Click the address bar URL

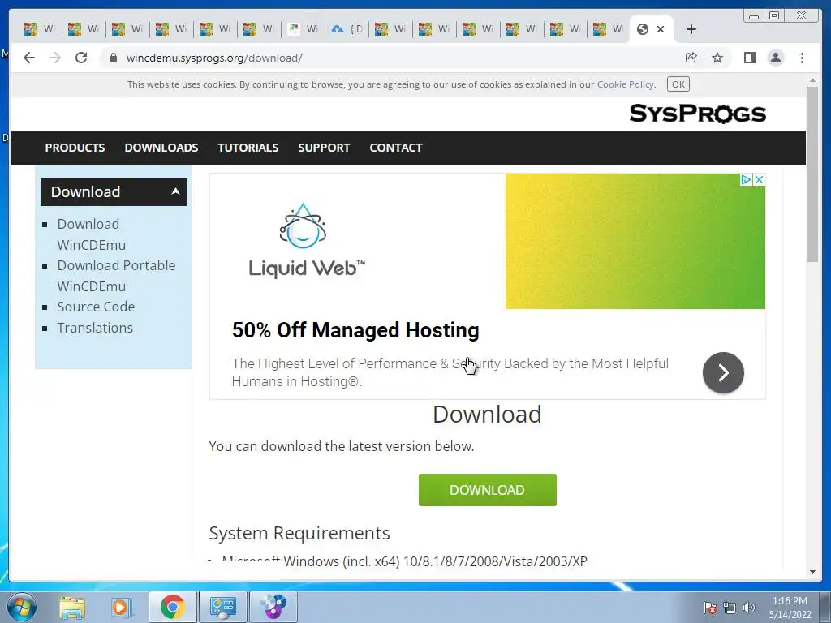pos(214,58)
